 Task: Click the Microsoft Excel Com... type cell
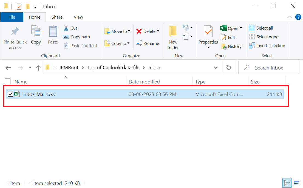pyautogui.click(x=219, y=94)
